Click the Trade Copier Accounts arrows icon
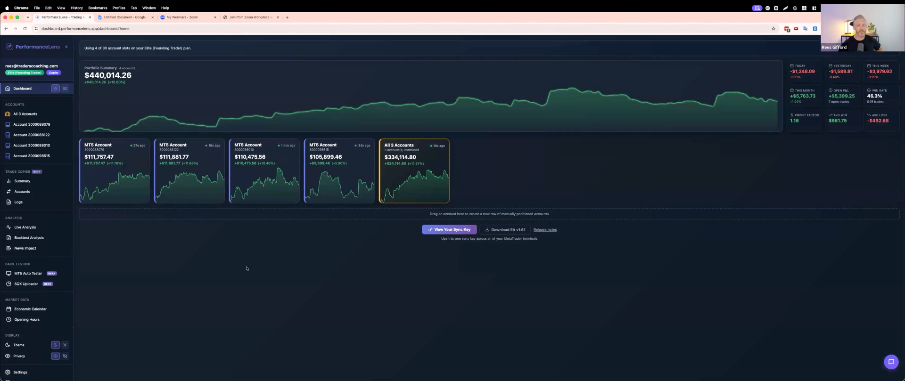The image size is (905, 381). (8, 192)
